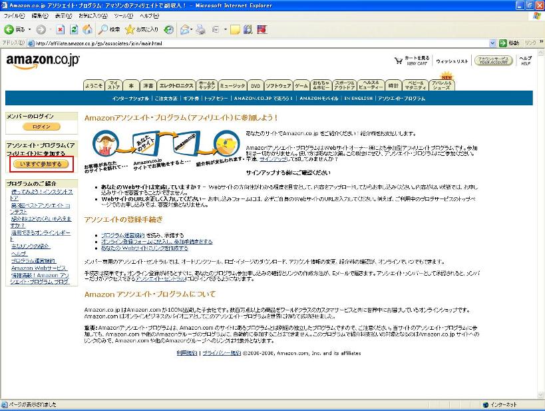545x411 pixels.
Task: Select the ミュージック tab
Action: (x=232, y=86)
